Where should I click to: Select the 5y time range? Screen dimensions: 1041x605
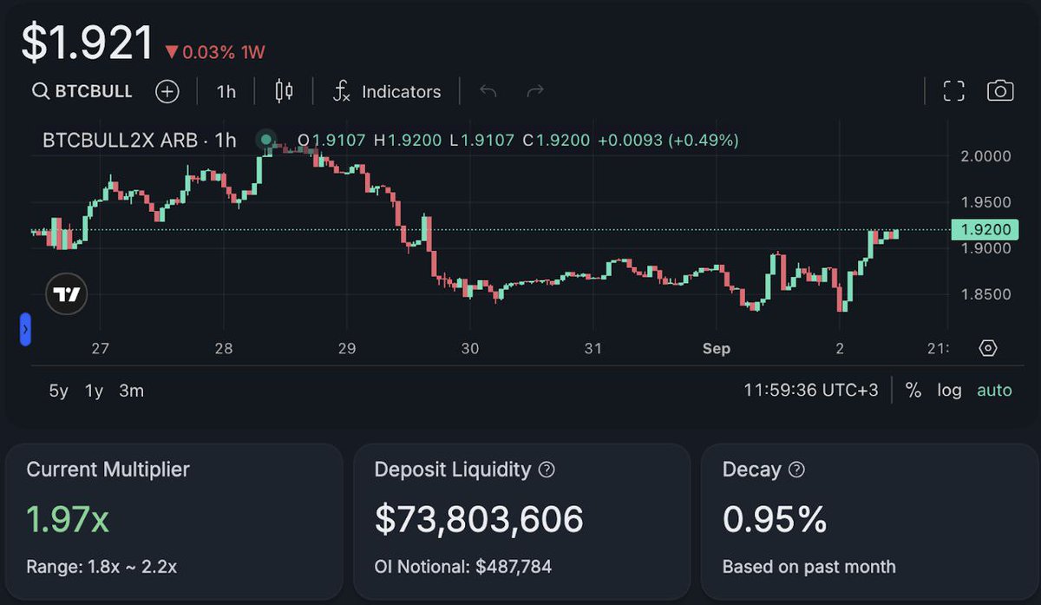tap(58, 391)
